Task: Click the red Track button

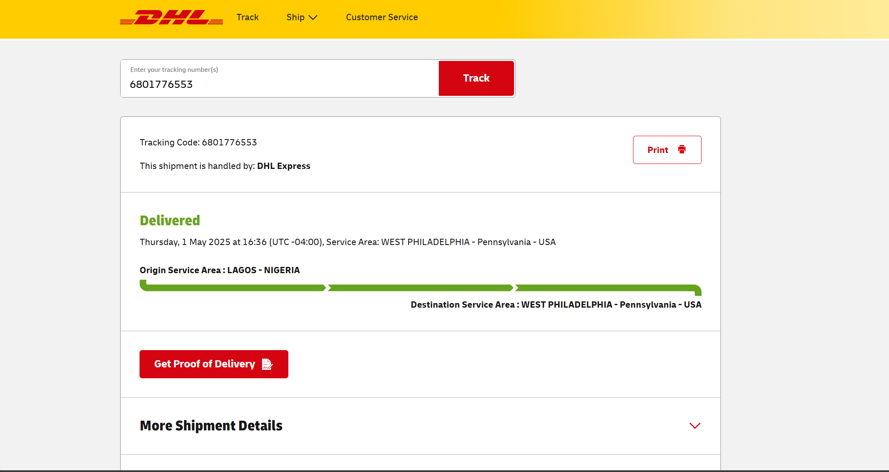Action: coord(476,78)
